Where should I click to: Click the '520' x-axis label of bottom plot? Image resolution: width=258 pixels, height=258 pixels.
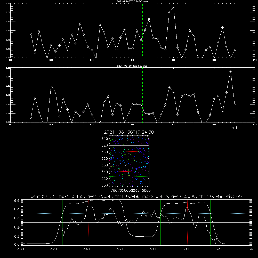(x=54, y=249)
